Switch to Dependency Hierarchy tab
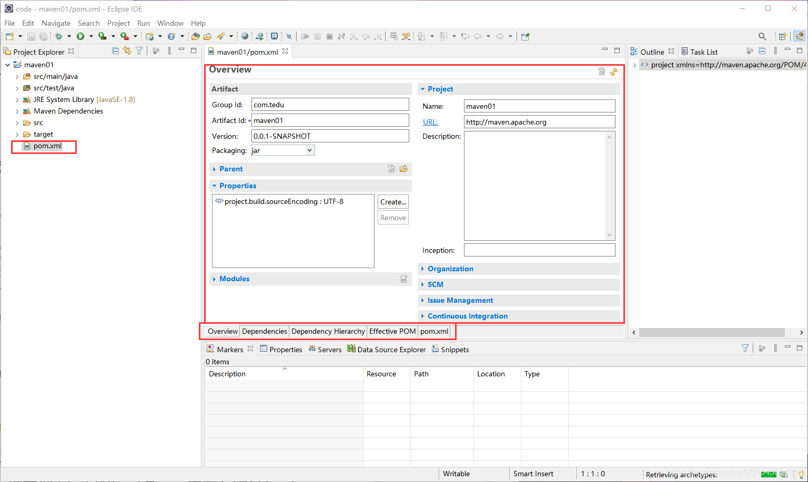The width and height of the screenshot is (808, 482). (328, 331)
